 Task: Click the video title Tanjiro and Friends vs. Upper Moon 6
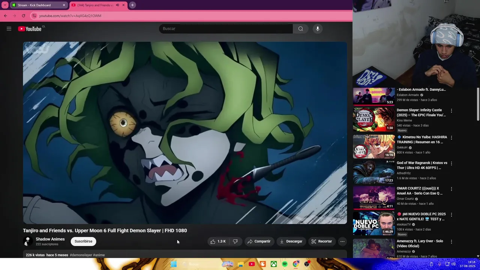coord(105,231)
